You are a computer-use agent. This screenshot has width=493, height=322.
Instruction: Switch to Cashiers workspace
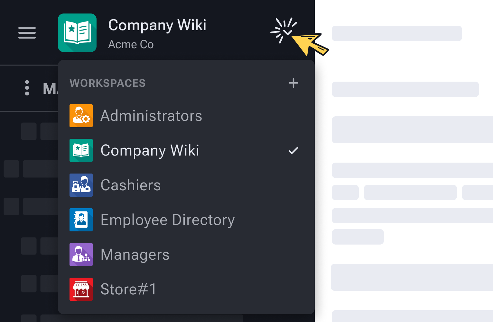click(x=131, y=185)
